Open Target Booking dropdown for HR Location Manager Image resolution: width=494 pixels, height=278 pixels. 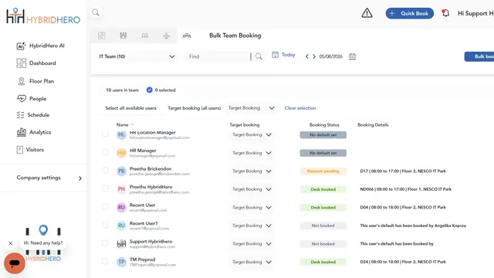[x=252, y=135]
